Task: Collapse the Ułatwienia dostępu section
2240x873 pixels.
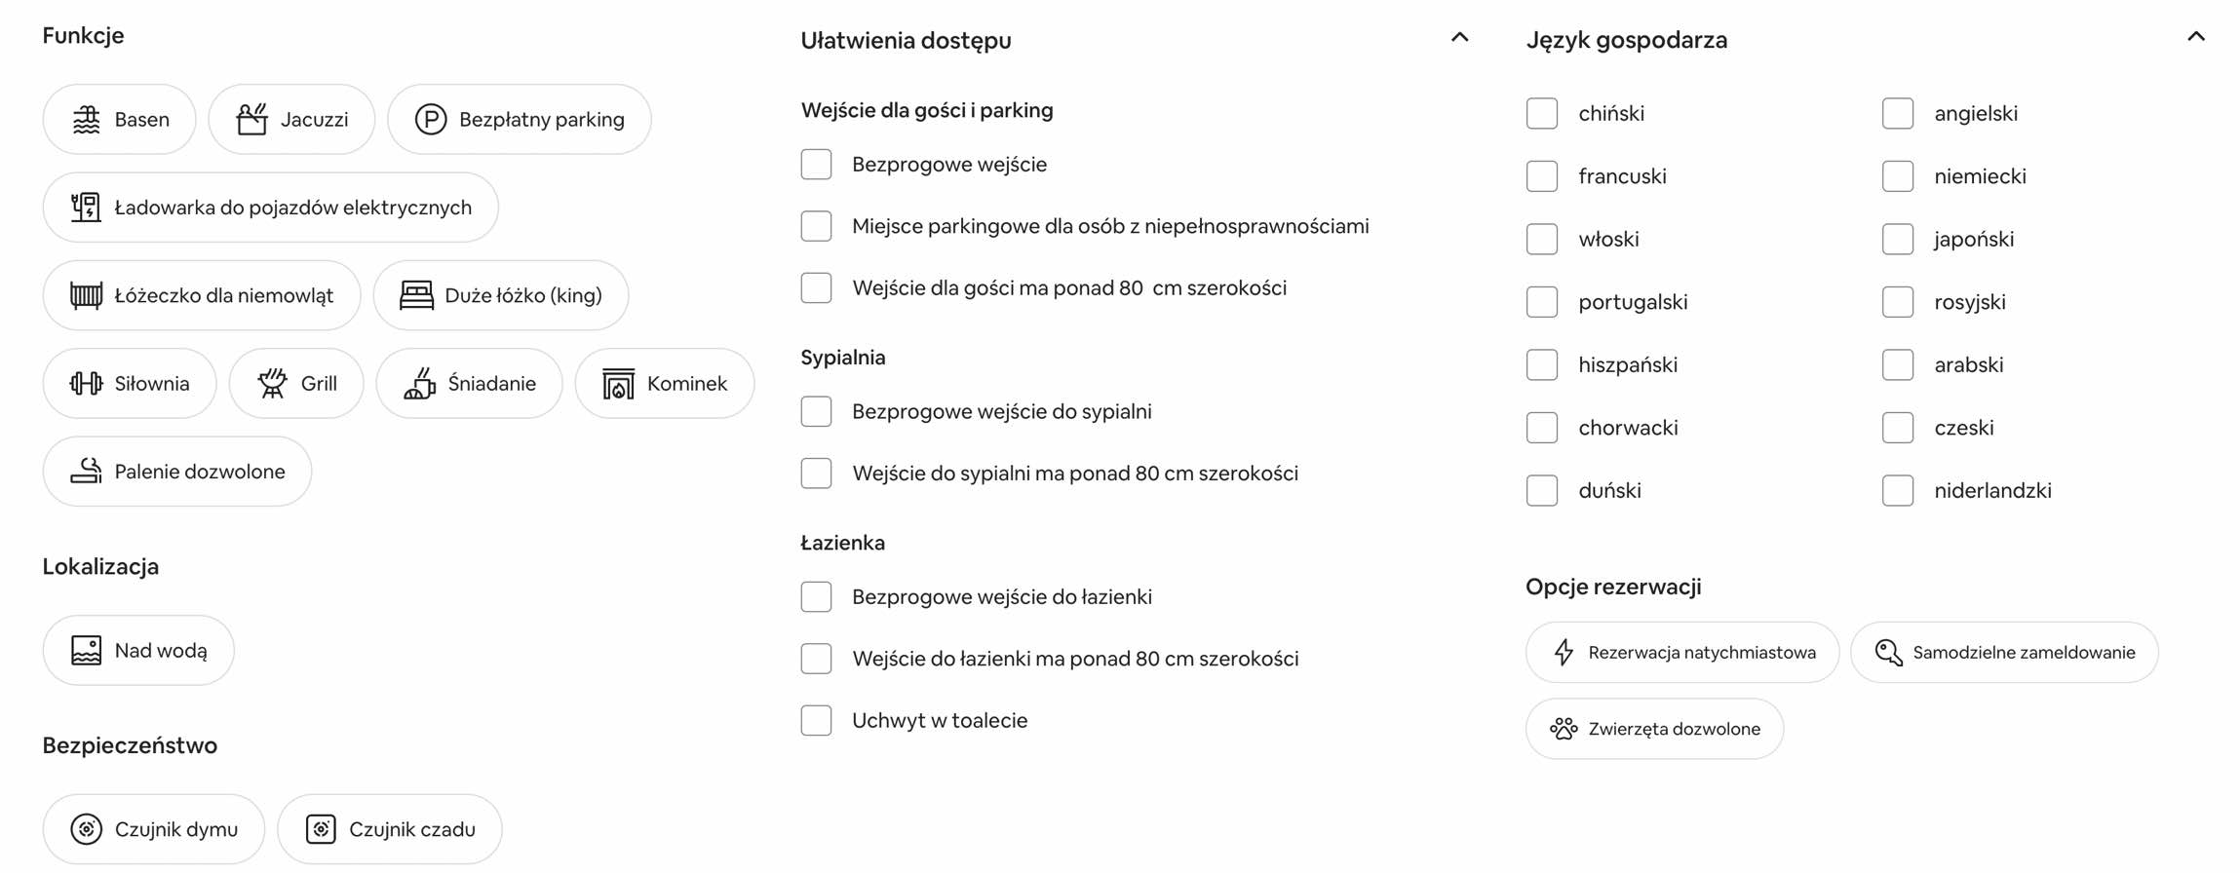Action: (1459, 37)
